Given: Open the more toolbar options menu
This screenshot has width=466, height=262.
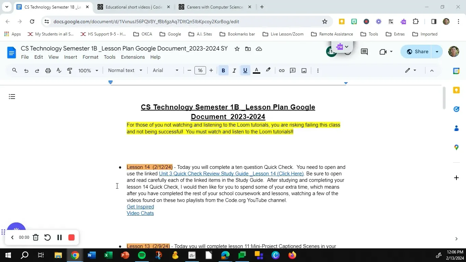Looking at the screenshot, I should 318,71.
